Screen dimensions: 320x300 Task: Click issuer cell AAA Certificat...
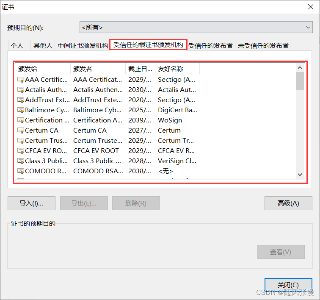coord(97,80)
